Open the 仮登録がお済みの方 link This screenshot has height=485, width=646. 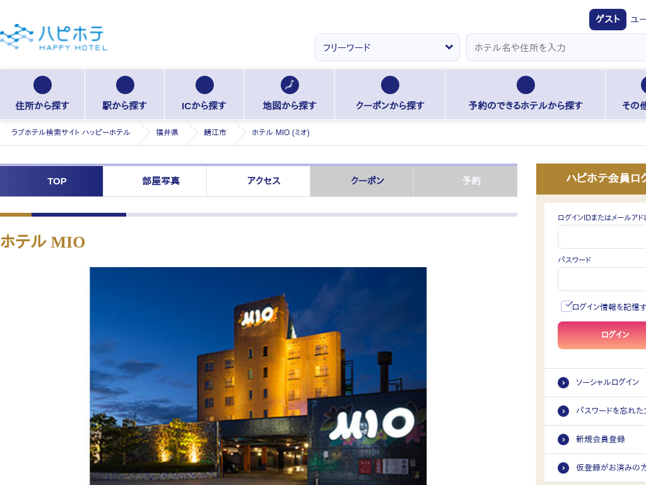tap(611, 468)
